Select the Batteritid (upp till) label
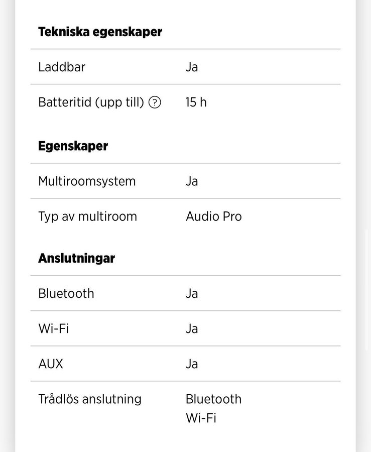The width and height of the screenshot is (371, 452). point(91,102)
